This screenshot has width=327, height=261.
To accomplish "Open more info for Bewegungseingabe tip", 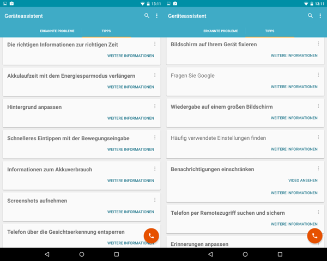I will point(131,150).
